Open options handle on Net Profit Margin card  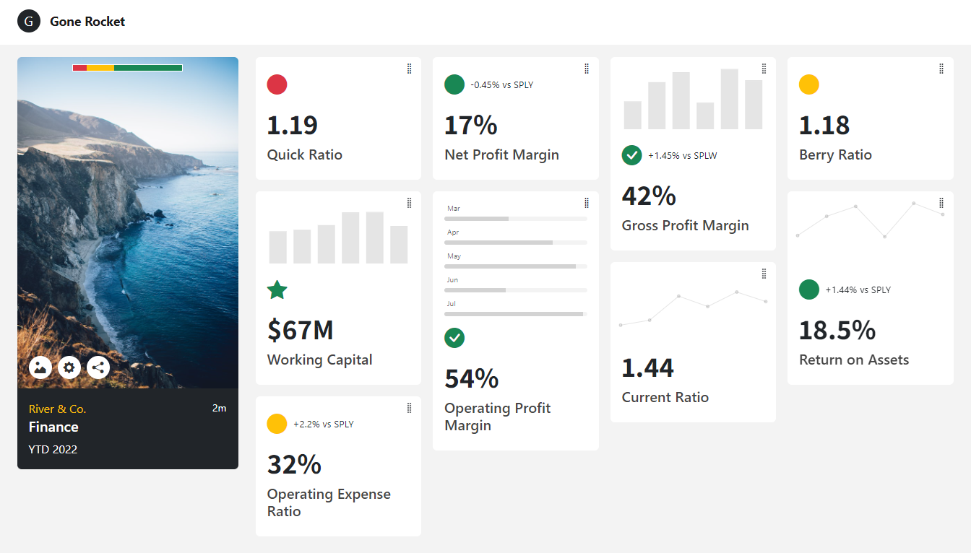tap(586, 69)
